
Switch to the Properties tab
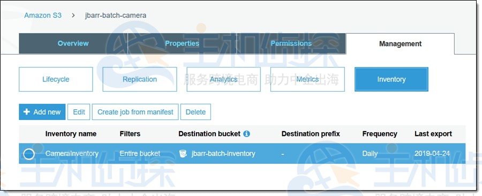(x=182, y=43)
